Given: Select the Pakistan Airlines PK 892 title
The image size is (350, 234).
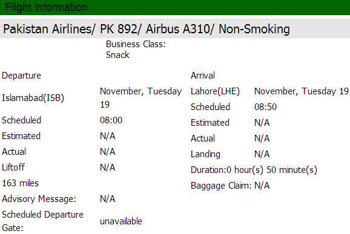Looking at the screenshot, I should pos(147,29).
